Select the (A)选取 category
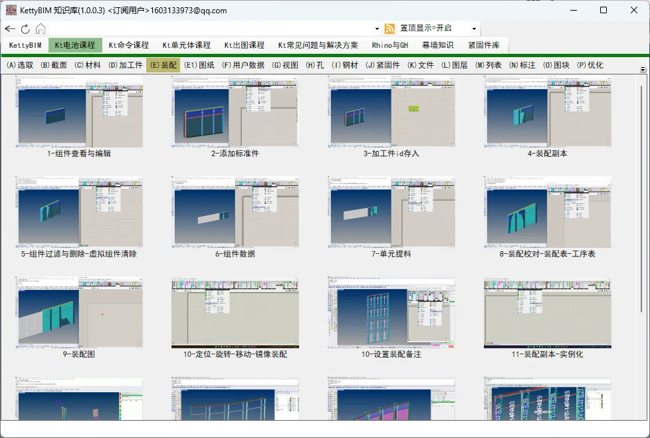Screen dimensions: 650x438 tap(20, 65)
